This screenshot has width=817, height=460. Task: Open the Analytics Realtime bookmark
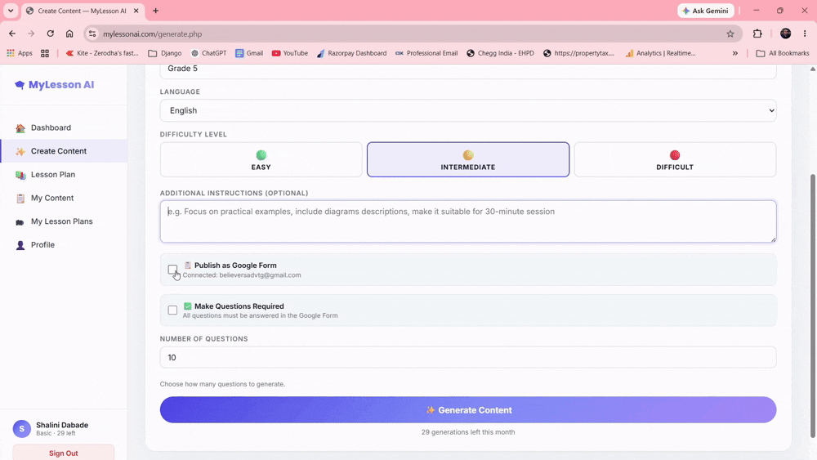660,53
